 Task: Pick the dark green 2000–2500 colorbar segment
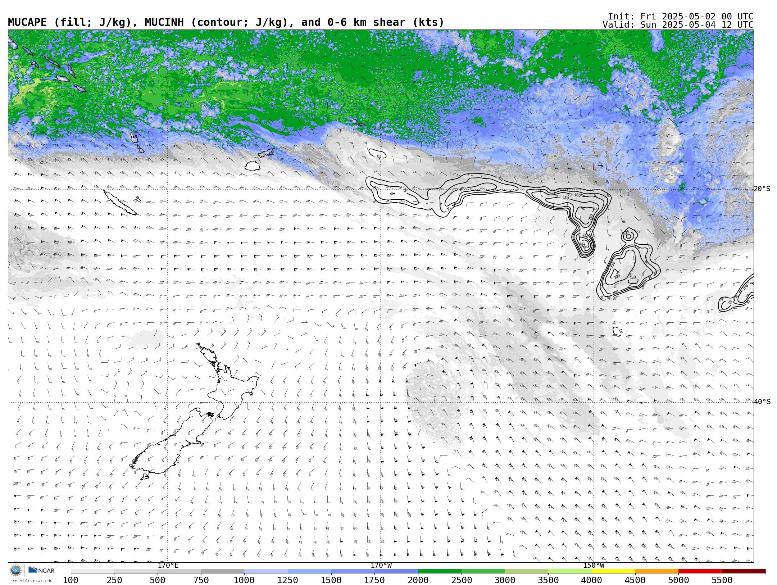point(440,571)
